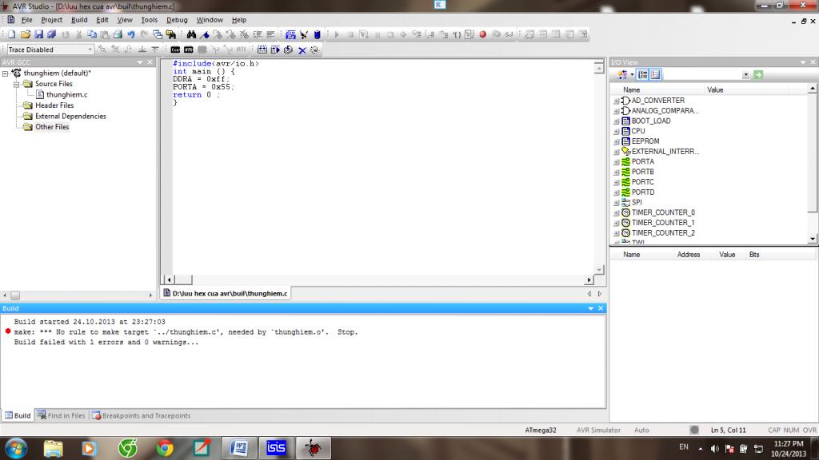Click the Copy toolbar icon
The height and width of the screenshot is (460, 819).
pos(92,34)
